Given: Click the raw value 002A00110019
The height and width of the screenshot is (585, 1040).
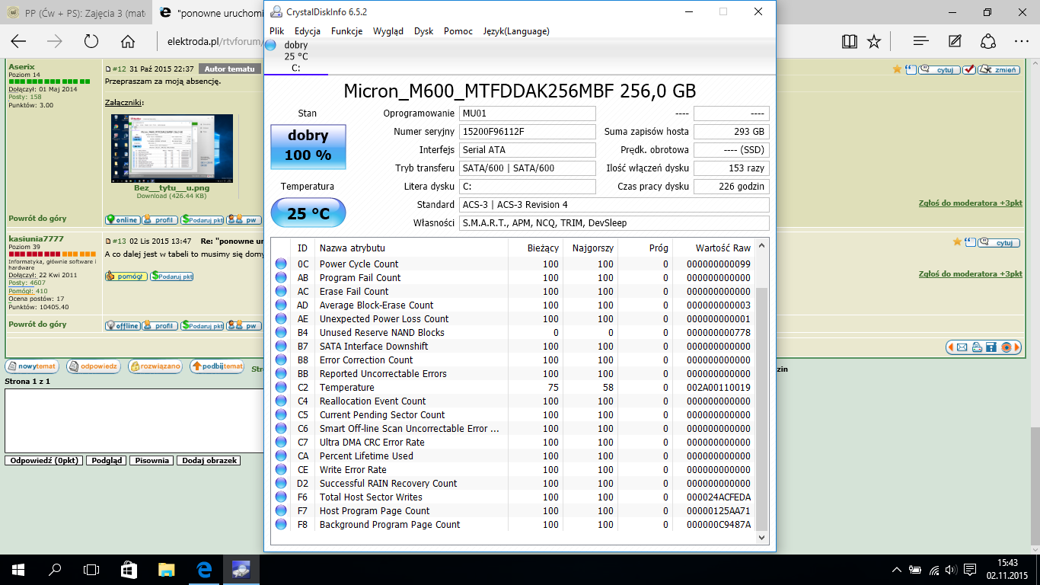Looking at the screenshot, I should [x=719, y=387].
